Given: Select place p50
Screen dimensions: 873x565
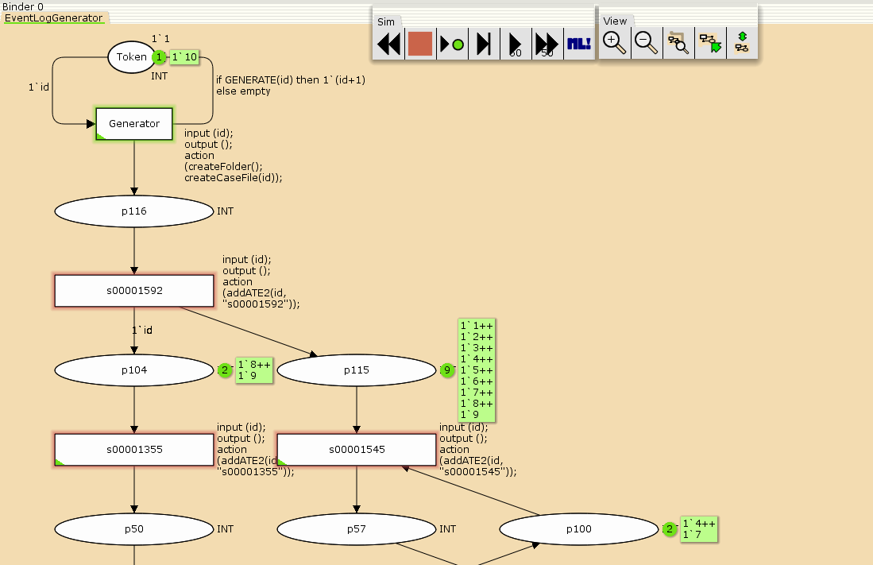Looking at the screenshot, I should (x=134, y=528).
